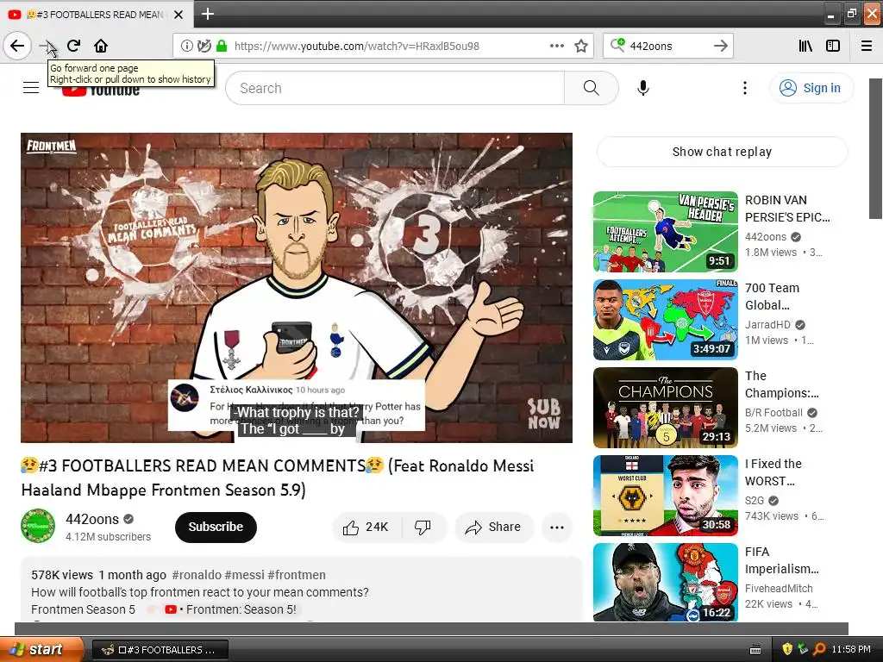883x662 pixels.
Task: Click the FiveheadMitch channel name
Action: 779,588
